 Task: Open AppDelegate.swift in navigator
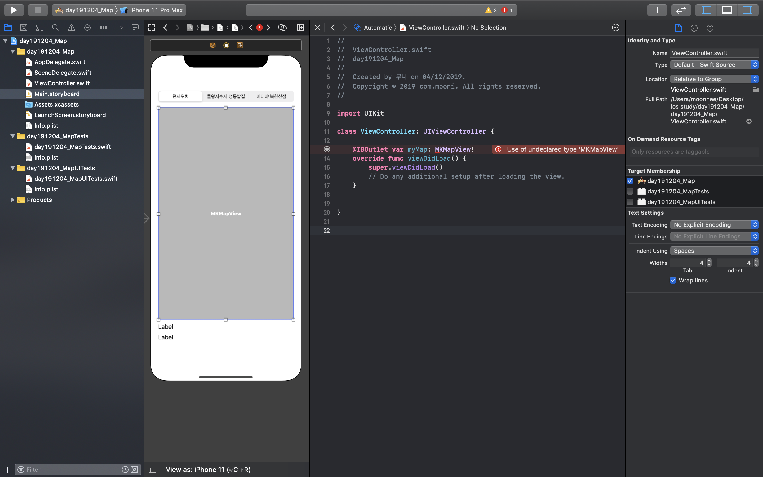click(60, 62)
